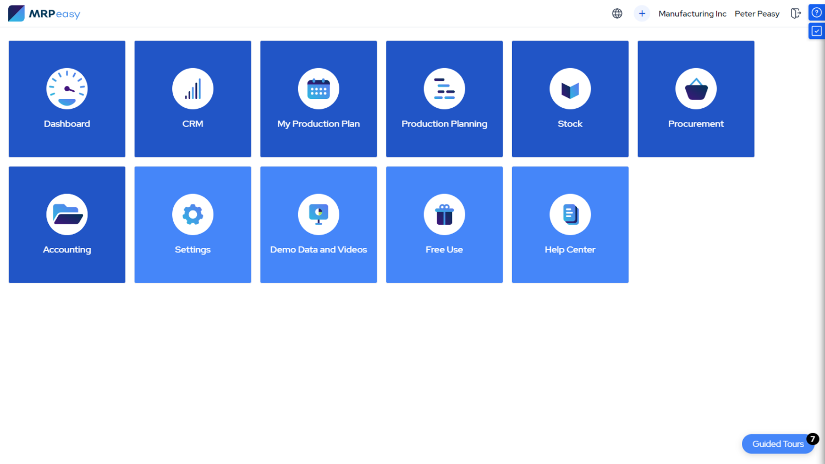Screen dimensions: 825x464
Task: Open My Production Plan
Action: pos(318,99)
